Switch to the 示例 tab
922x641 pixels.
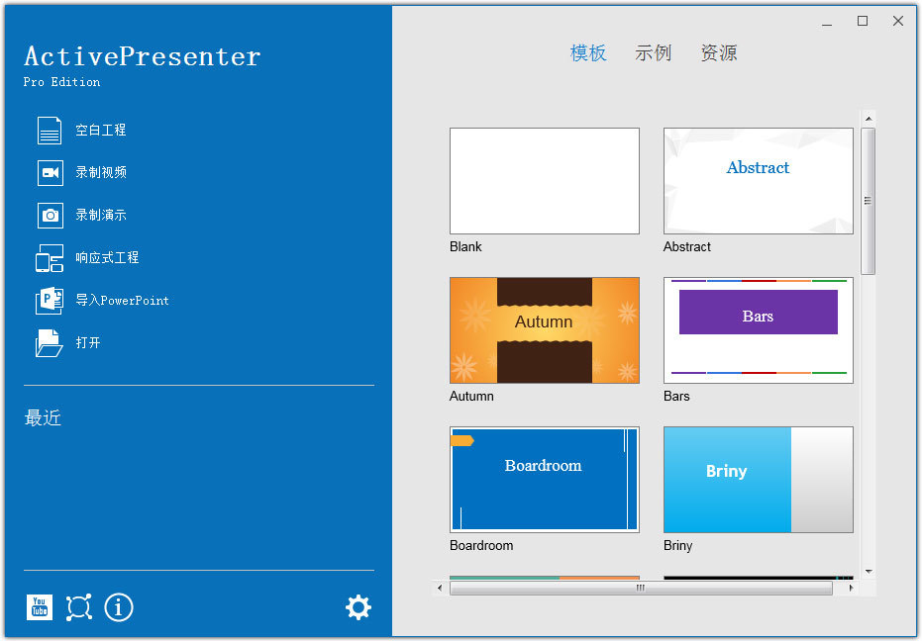654,53
